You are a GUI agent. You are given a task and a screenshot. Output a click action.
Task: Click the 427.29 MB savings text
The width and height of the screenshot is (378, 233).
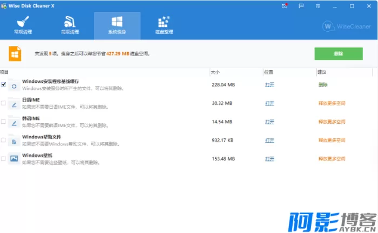[118, 54]
